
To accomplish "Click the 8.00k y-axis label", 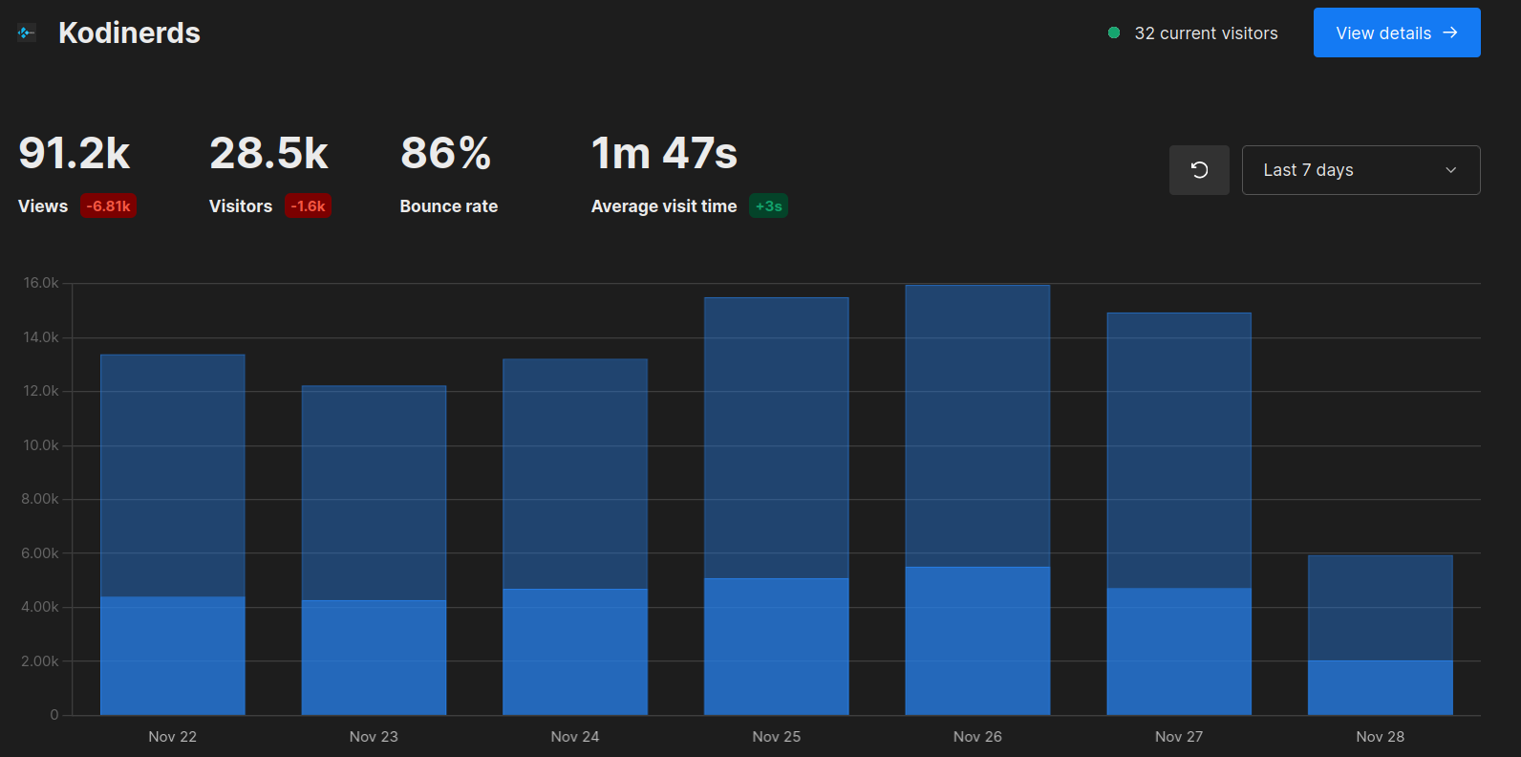I will point(40,499).
